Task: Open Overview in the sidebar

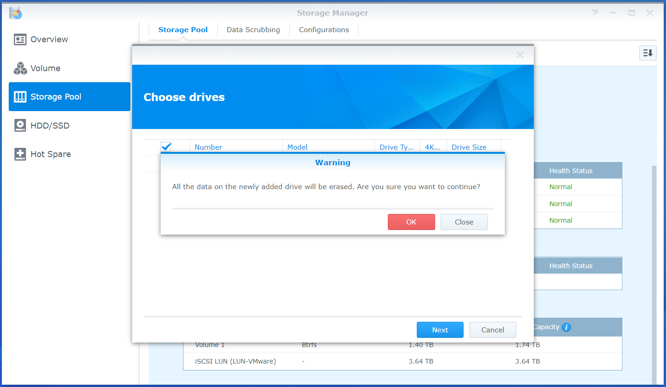Action: click(x=70, y=39)
